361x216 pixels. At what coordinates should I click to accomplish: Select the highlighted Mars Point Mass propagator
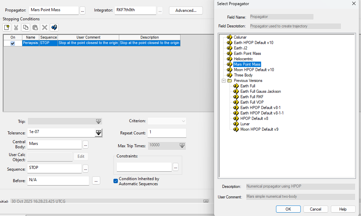(247, 64)
